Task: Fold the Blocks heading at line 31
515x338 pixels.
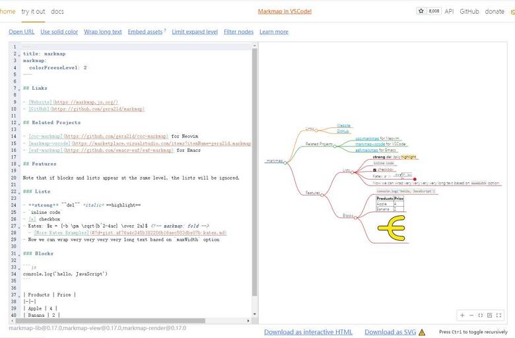Action: point(19,255)
